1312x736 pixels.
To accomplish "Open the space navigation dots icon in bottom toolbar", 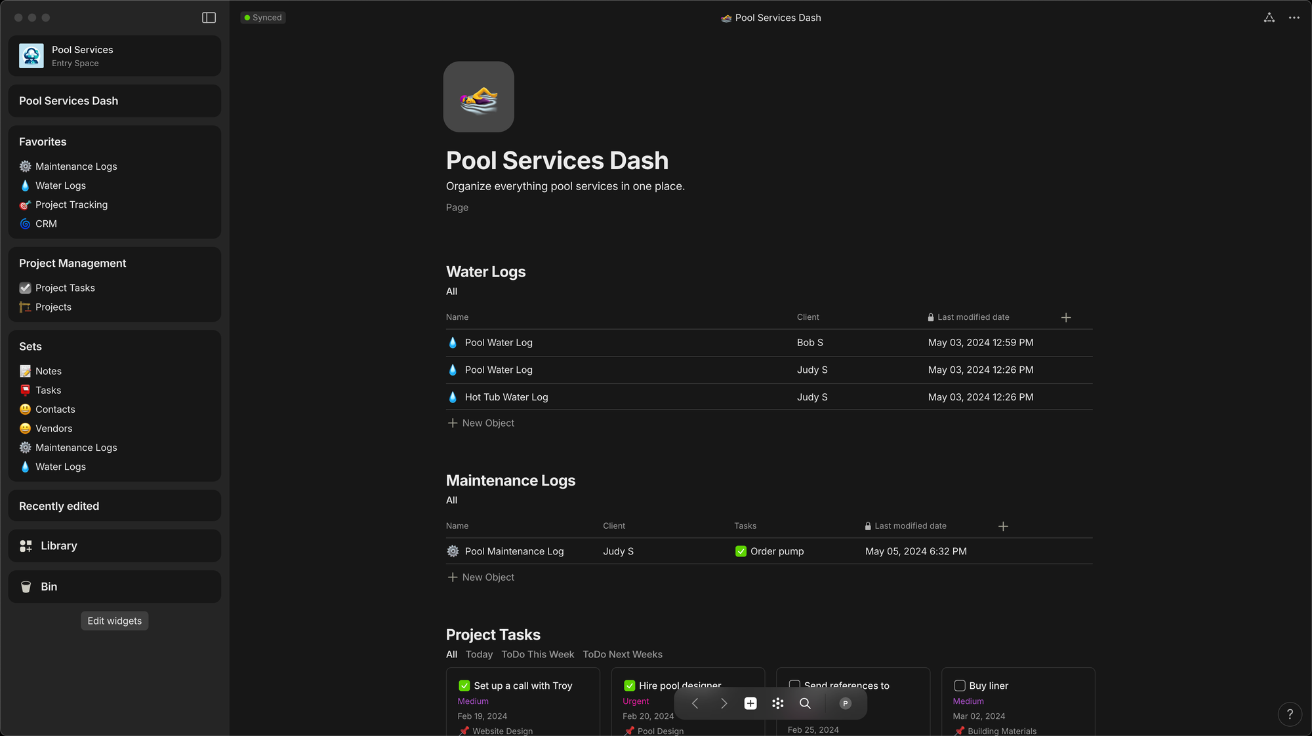I will [777, 703].
